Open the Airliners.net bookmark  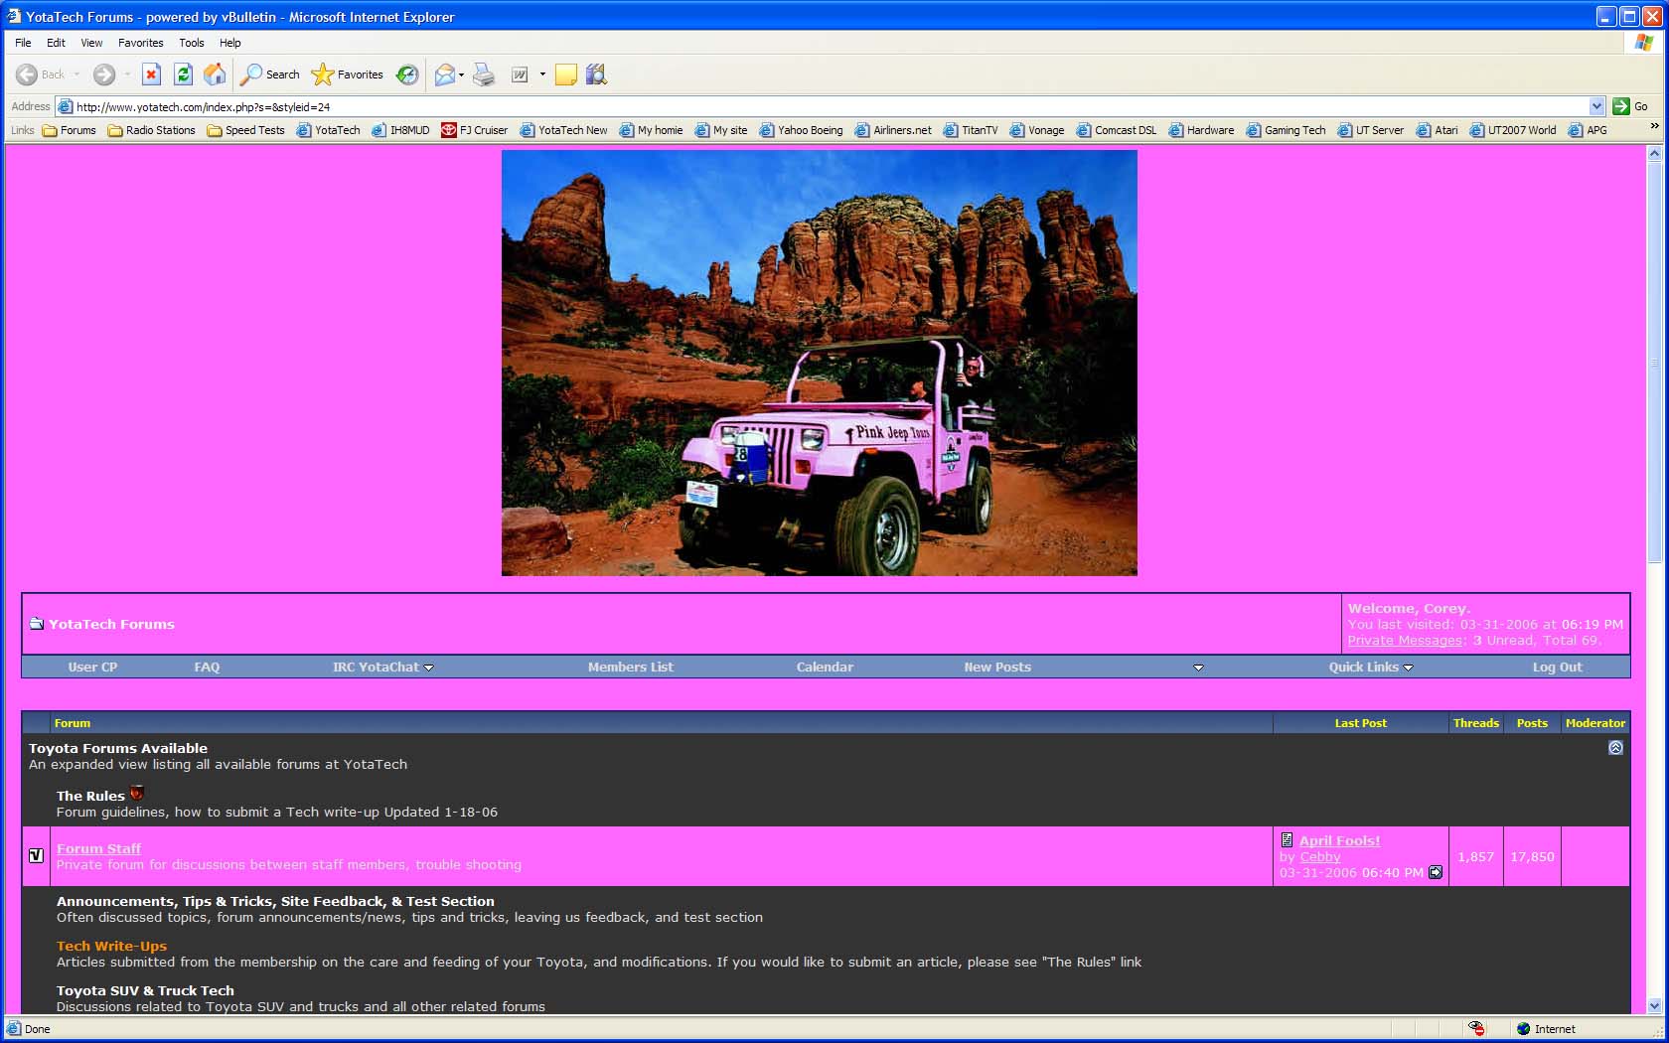coord(893,130)
